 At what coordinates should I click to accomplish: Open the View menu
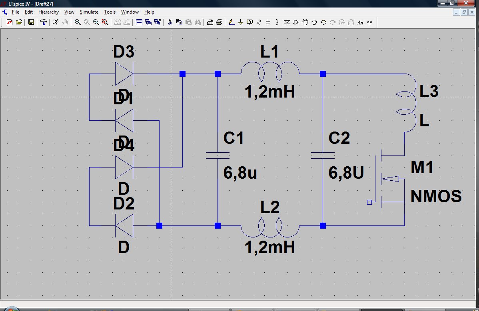(x=69, y=12)
